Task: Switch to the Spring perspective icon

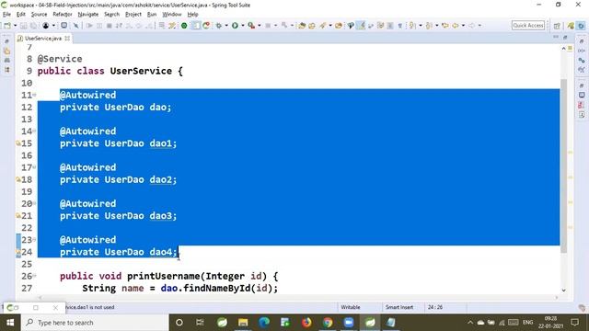Action: tap(571, 26)
